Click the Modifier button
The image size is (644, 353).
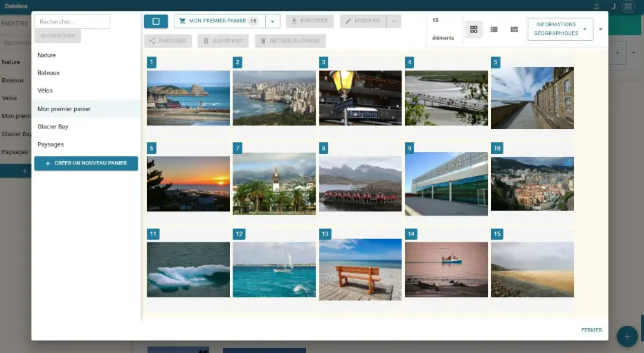coord(363,21)
